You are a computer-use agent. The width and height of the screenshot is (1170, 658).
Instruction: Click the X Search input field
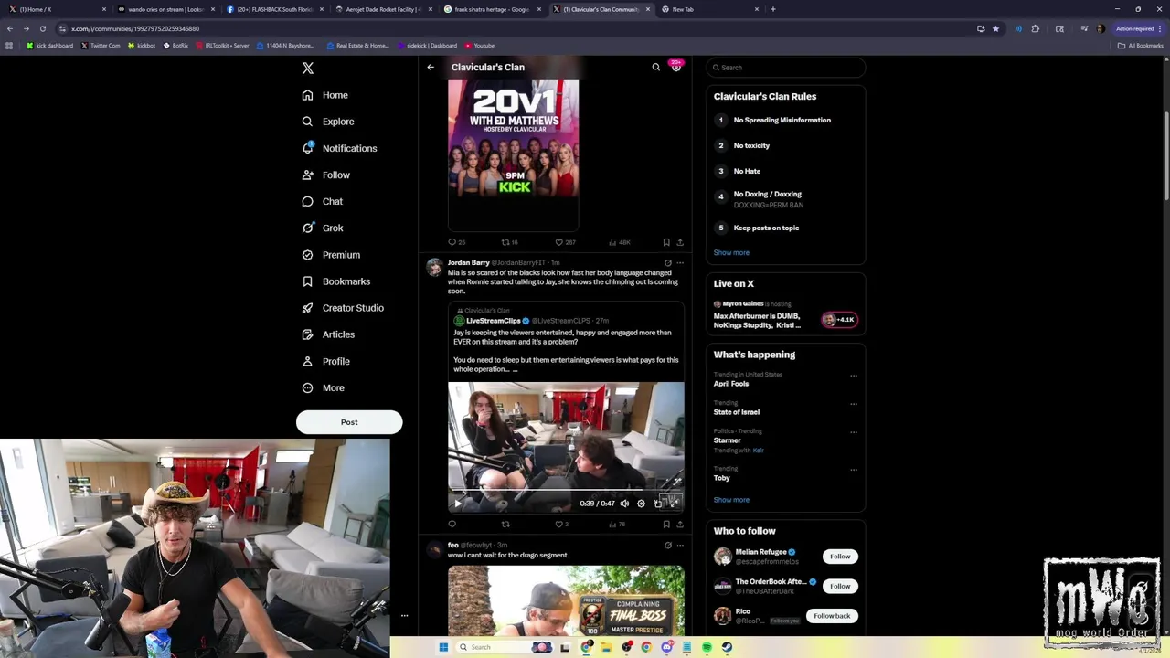coord(786,68)
